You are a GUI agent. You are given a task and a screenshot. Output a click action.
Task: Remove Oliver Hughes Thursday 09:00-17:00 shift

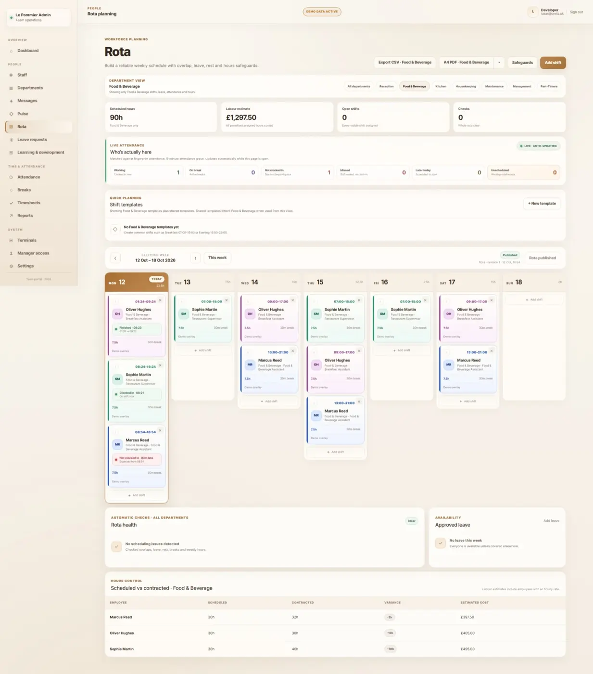[x=359, y=351]
